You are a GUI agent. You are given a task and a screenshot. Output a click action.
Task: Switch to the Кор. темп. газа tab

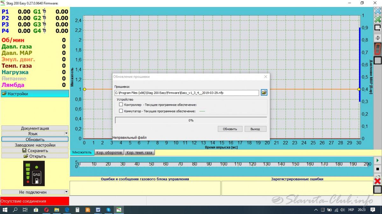[139, 152]
